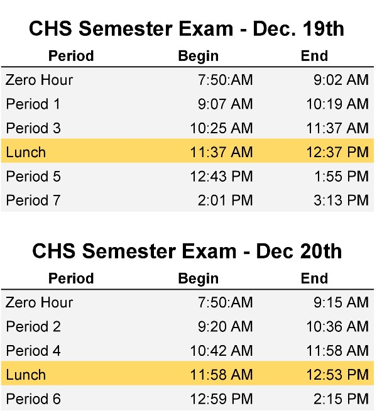Click the 3:13 PM end time
The image size is (377, 413).
341,200
